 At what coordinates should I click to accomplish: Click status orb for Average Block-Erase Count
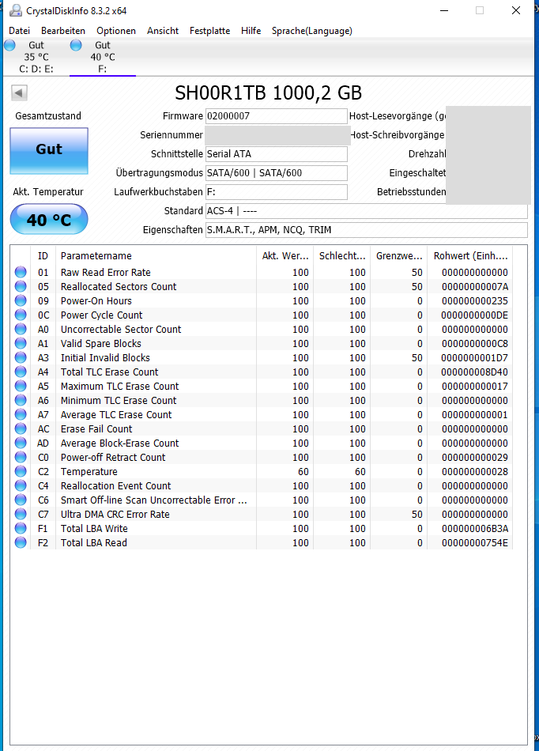coord(21,443)
